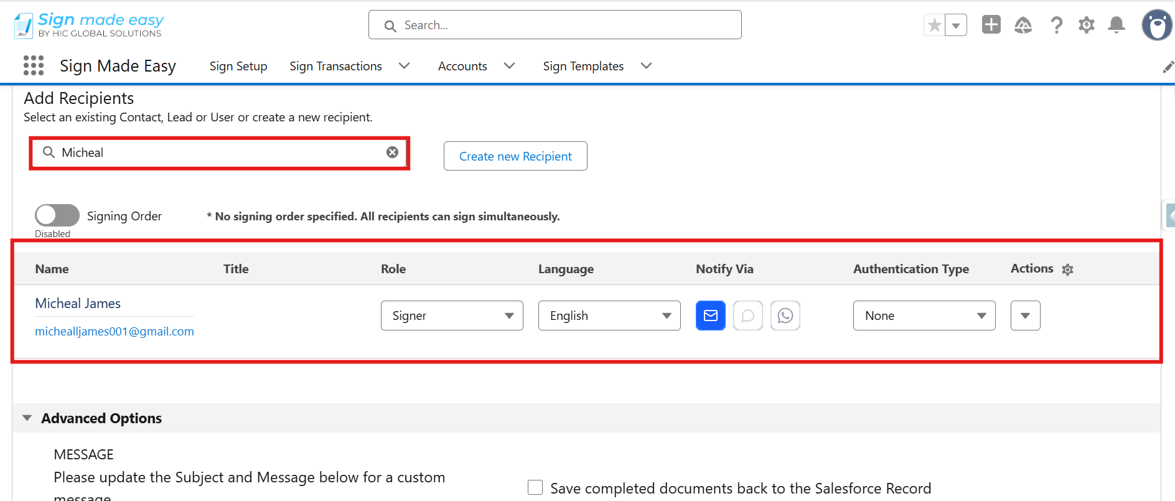Toggle the Signing Order switch
This screenshot has width=1175, height=501.
[x=57, y=215]
